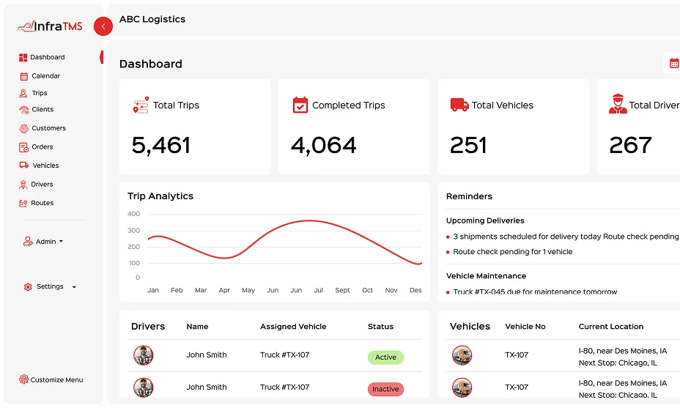The height and width of the screenshot is (408, 680).
Task: Click the first TX-107 truck thumbnail
Action: point(462,355)
